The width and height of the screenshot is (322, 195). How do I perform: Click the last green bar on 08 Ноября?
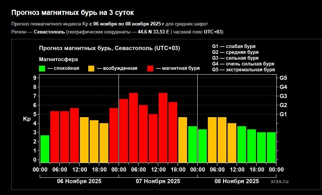click(x=271, y=147)
